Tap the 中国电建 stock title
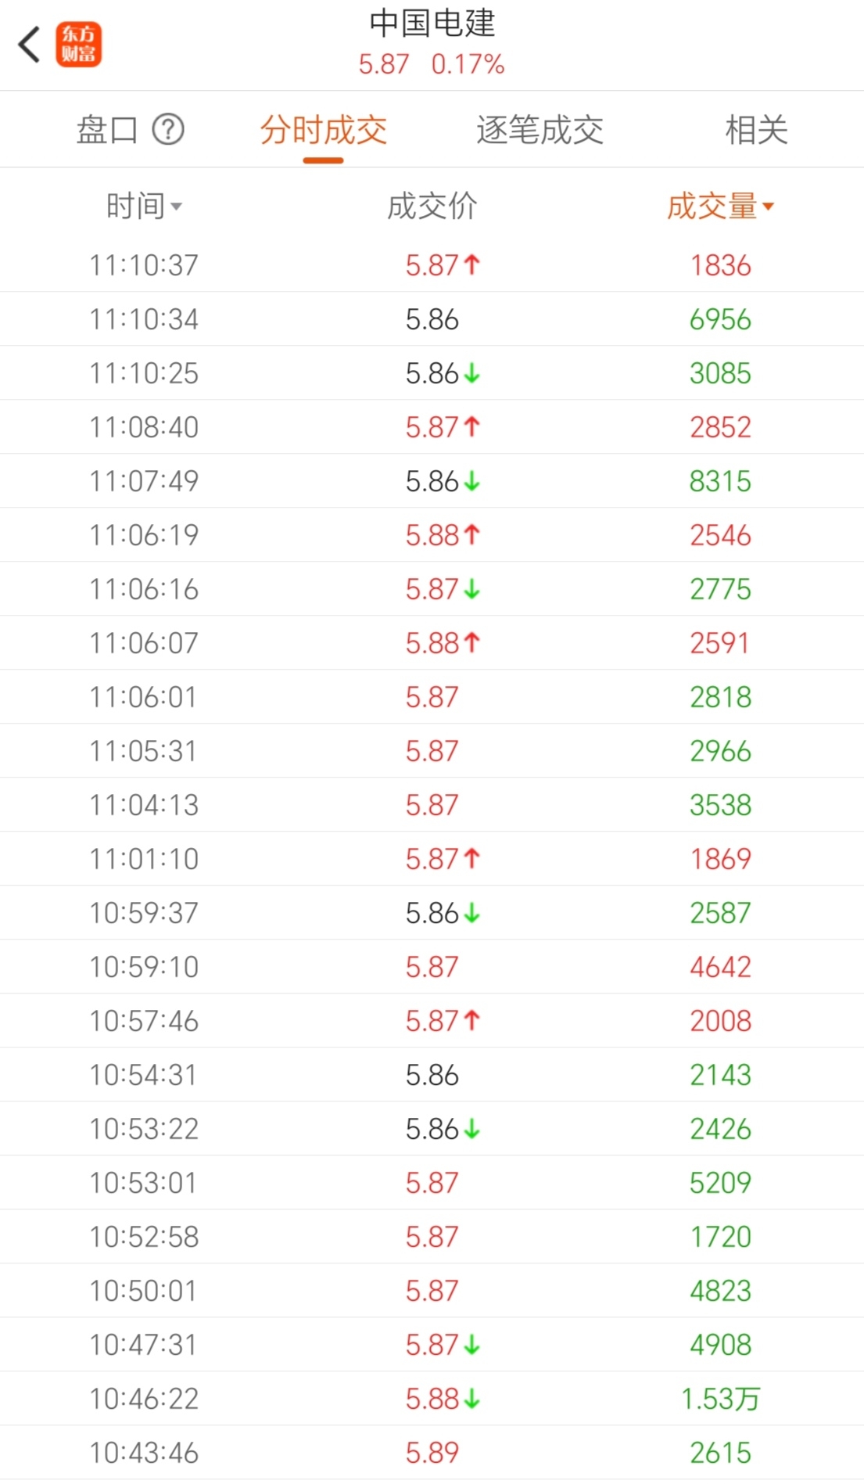Viewport: 864px width, 1484px height. coord(432,23)
